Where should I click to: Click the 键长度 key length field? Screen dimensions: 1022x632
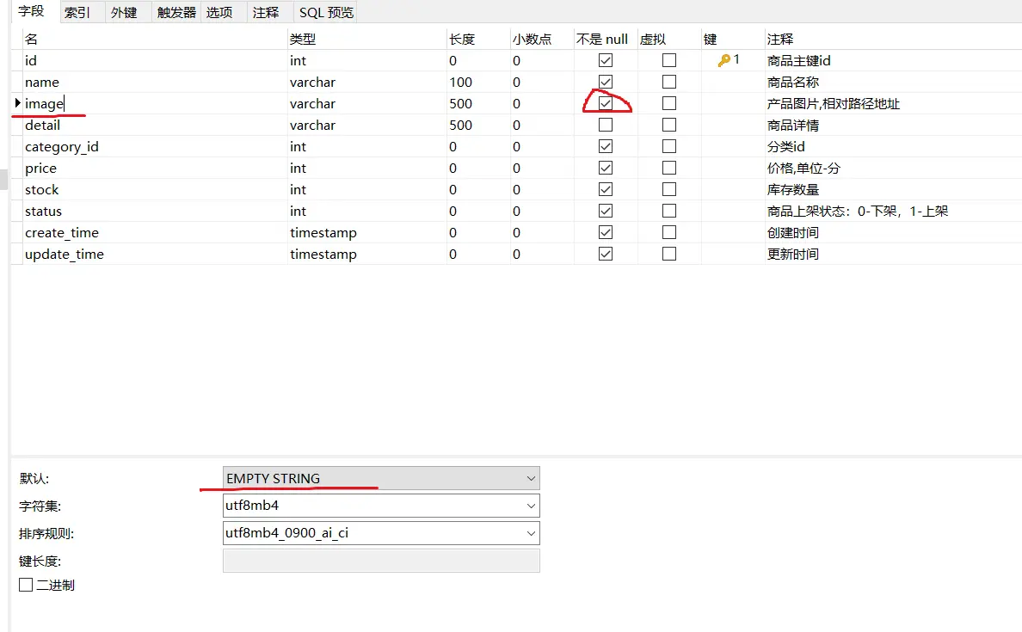(381, 561)
